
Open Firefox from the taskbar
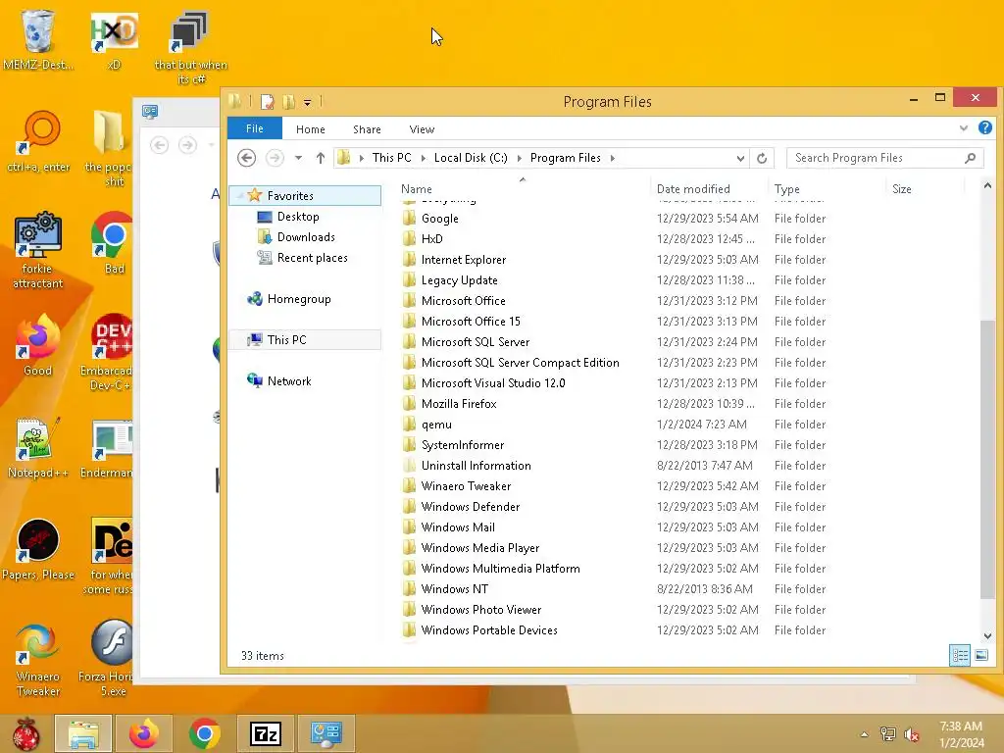click(143, 733)
